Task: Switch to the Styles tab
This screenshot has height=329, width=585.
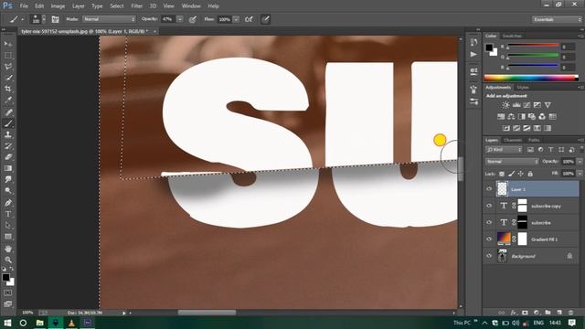Action: [x=523, y=88]
